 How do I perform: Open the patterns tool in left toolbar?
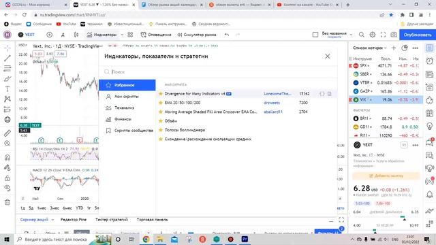pos(7,99)
